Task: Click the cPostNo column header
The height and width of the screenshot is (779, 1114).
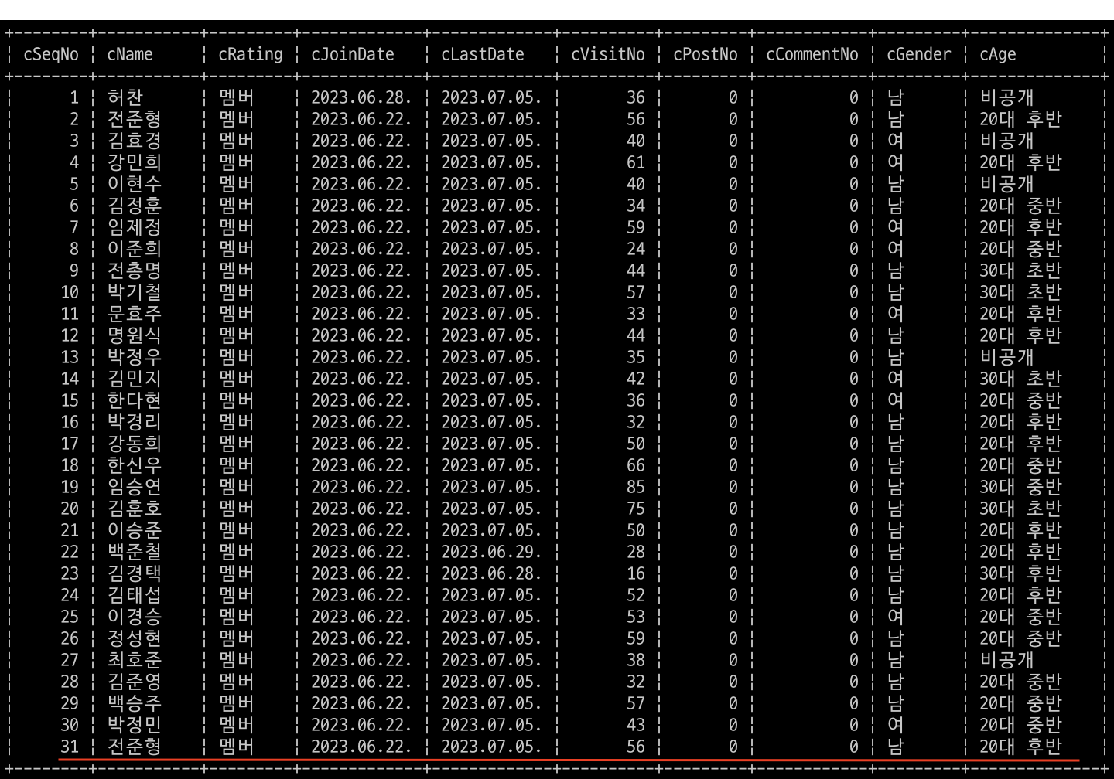Action: [706, 54]
